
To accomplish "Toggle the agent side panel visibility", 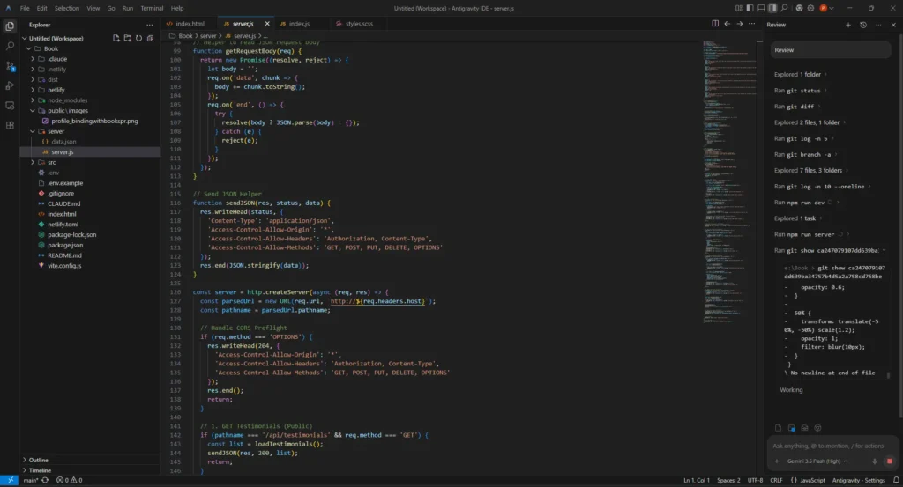I will 772,8.
